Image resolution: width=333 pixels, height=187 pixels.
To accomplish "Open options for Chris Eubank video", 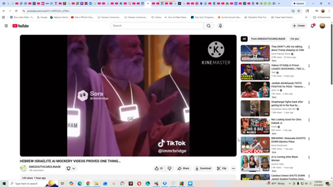I will (309, 120).
